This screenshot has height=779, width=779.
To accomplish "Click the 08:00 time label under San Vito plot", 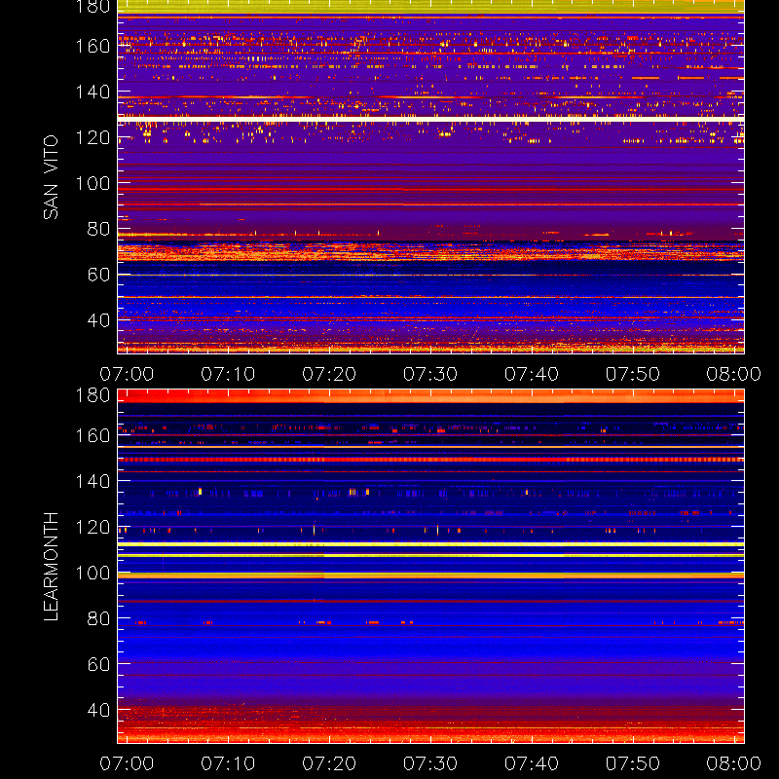I will click(734, 374).
